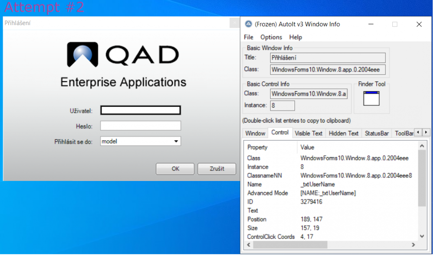Open the File menu in AutoIt Window Info
The image size is (434, 255).
(249, 37)
